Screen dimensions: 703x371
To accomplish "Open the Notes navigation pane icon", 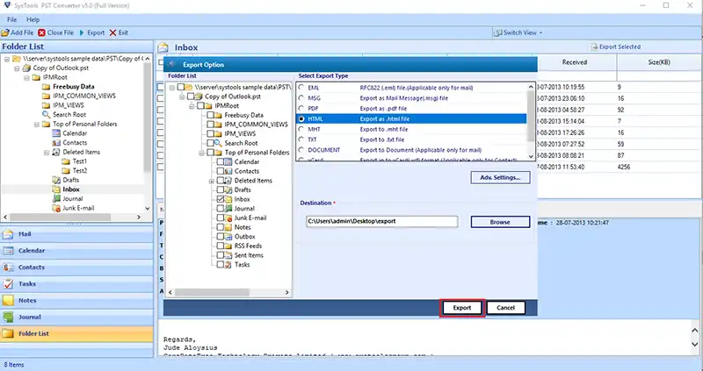I will point(8,300).
